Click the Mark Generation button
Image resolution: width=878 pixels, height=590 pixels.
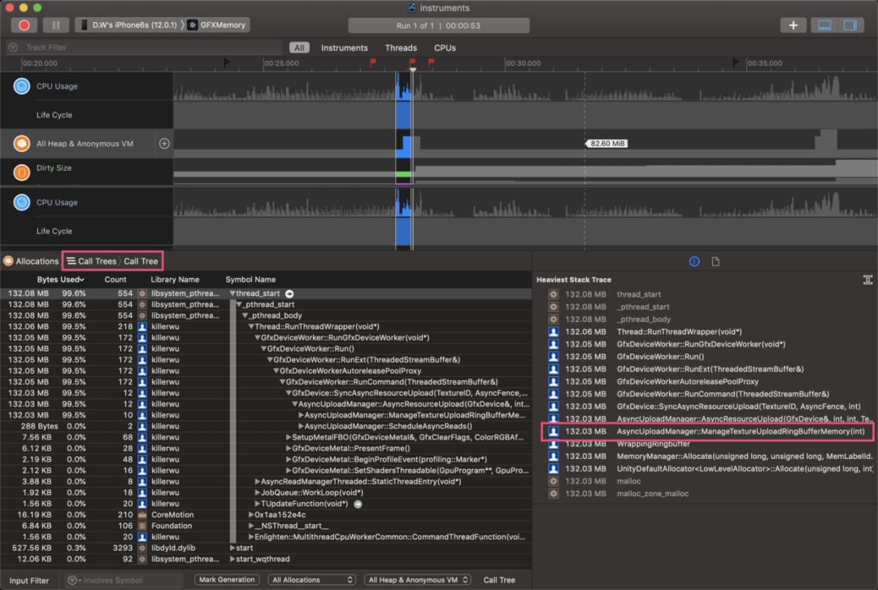[x=227, y=580]
